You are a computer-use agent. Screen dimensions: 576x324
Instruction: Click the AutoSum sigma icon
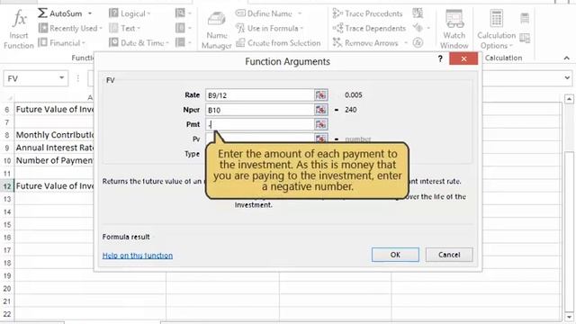pyautogui.click(x=42, y=13)
